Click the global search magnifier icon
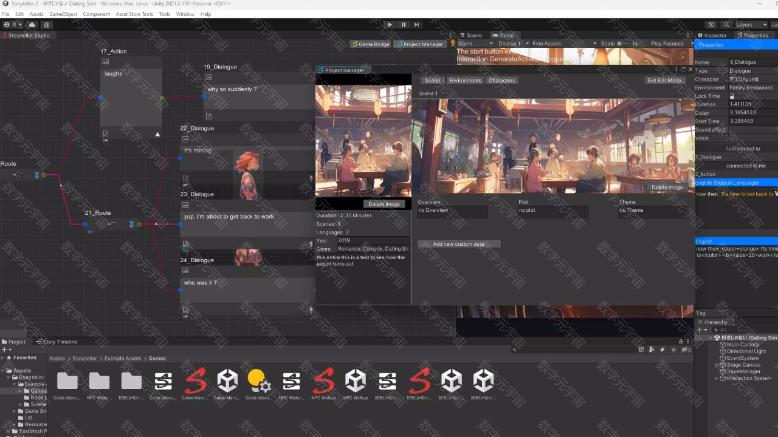The image size is (778, 437). [x=726, y=25]
